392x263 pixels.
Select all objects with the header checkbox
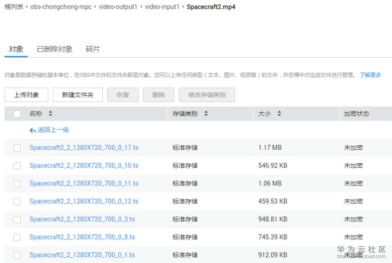click(17, 113)
